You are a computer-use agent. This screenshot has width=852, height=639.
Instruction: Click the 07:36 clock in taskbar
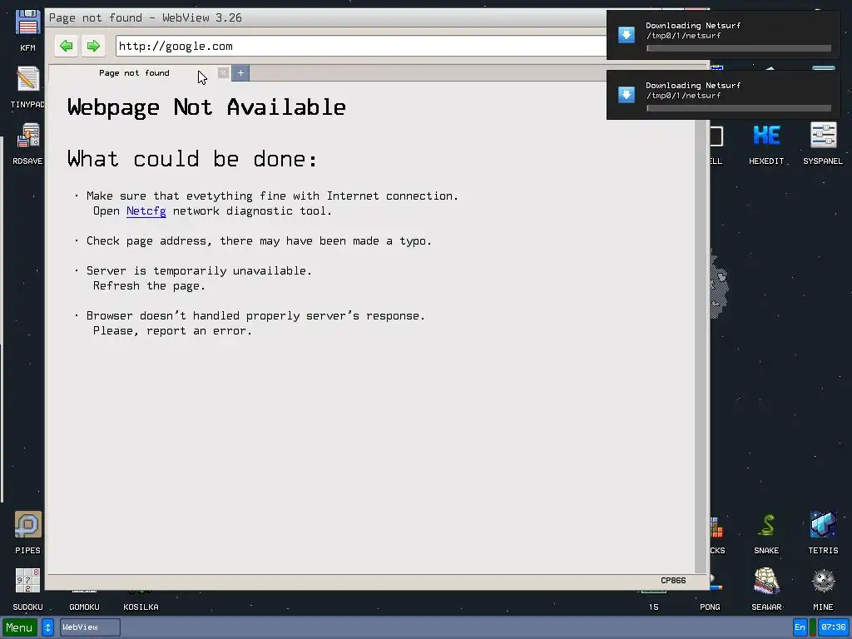[833, 627]
